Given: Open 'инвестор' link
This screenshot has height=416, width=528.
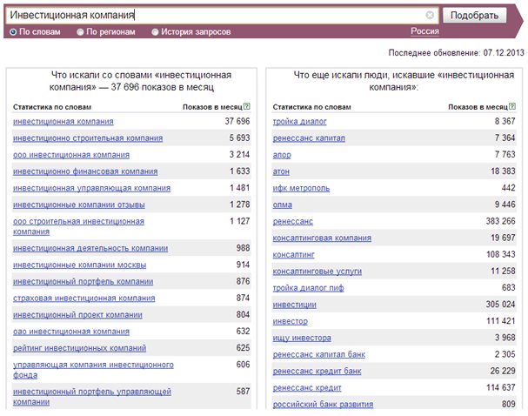Looking at the screenshot, I should coord(290,321).
